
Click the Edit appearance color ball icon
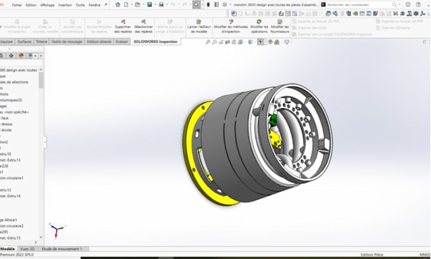pyautogui.click(x=271, y=42)
